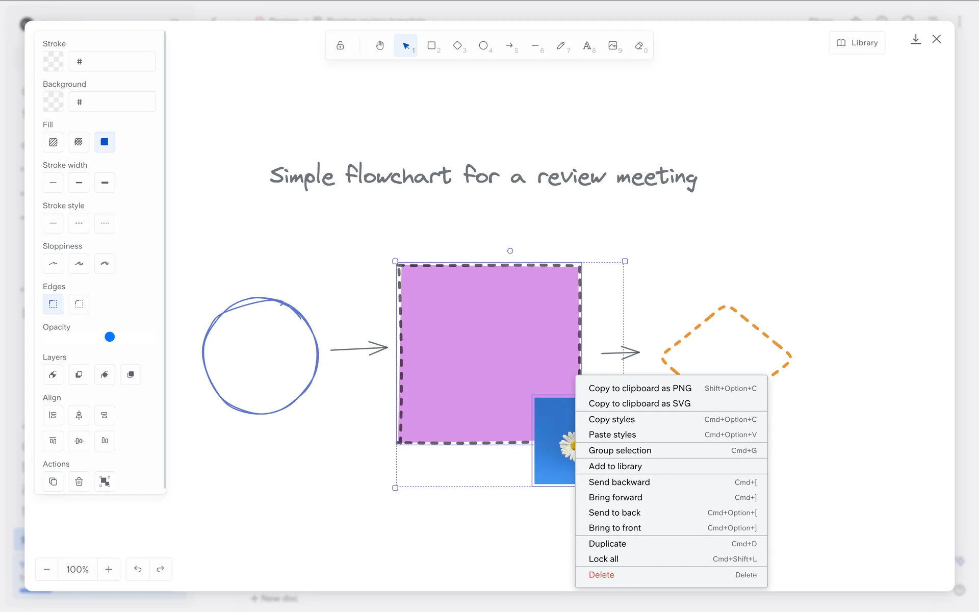The height and width of the screenshot is (612, 979).
Task: Click the Insert image tool
Action: 613,45
